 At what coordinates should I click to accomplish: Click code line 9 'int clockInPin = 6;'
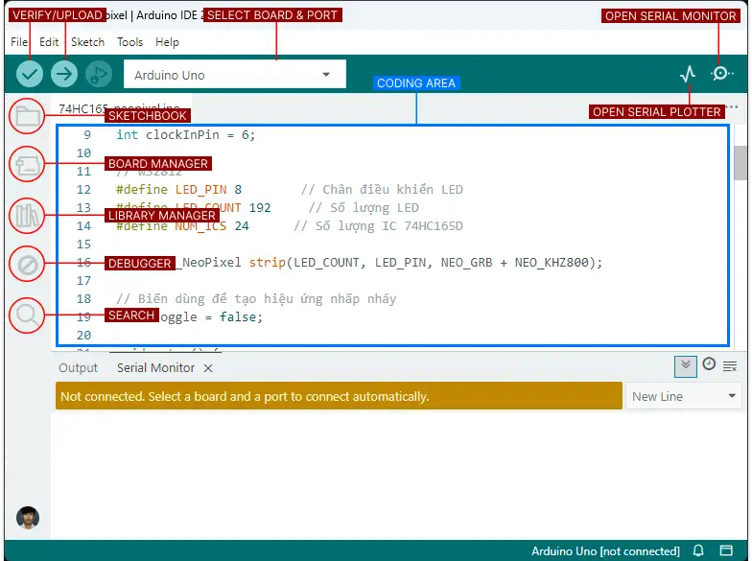[x=186, y=135]
